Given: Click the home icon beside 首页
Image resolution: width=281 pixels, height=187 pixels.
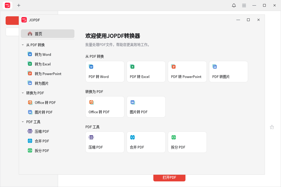Looking at the screenshot, I should 30,34.
